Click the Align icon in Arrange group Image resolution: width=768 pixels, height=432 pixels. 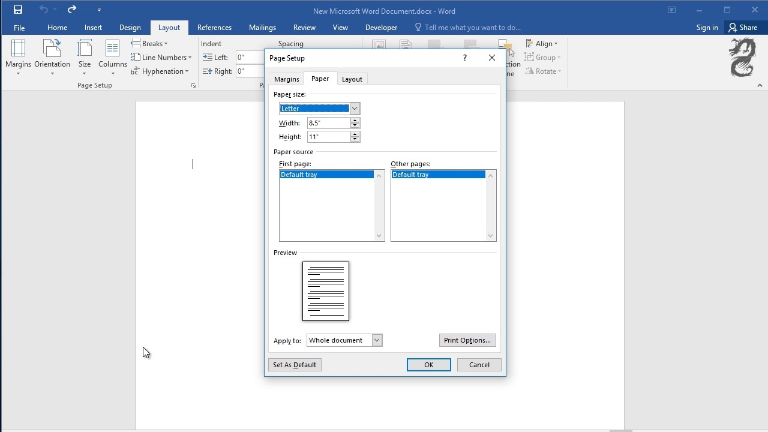[542, 43]
